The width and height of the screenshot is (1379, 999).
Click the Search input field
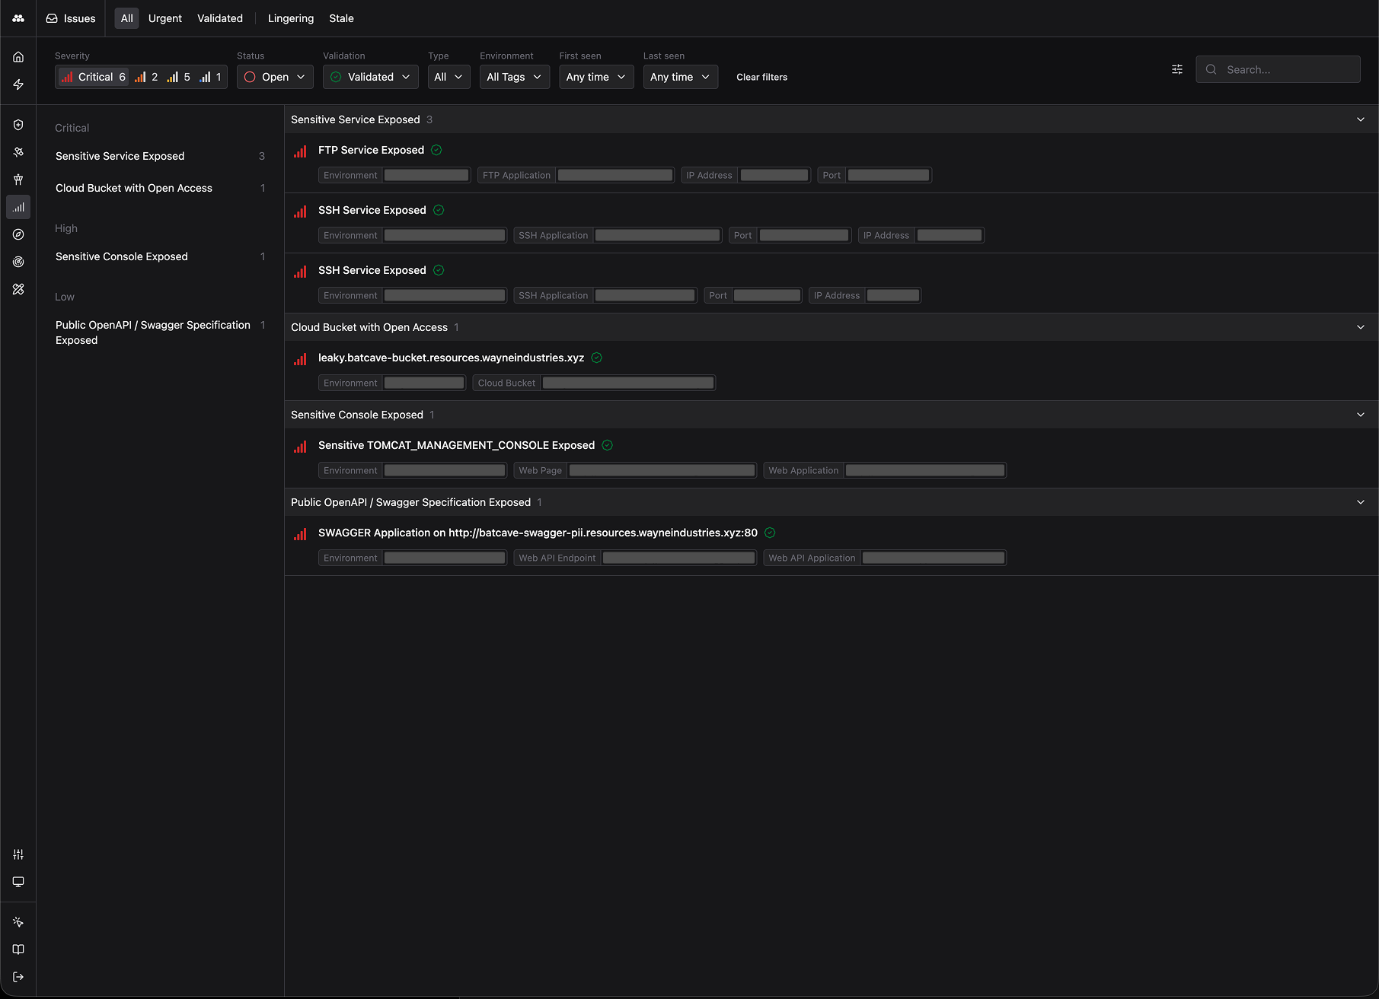coord(1287,69)
